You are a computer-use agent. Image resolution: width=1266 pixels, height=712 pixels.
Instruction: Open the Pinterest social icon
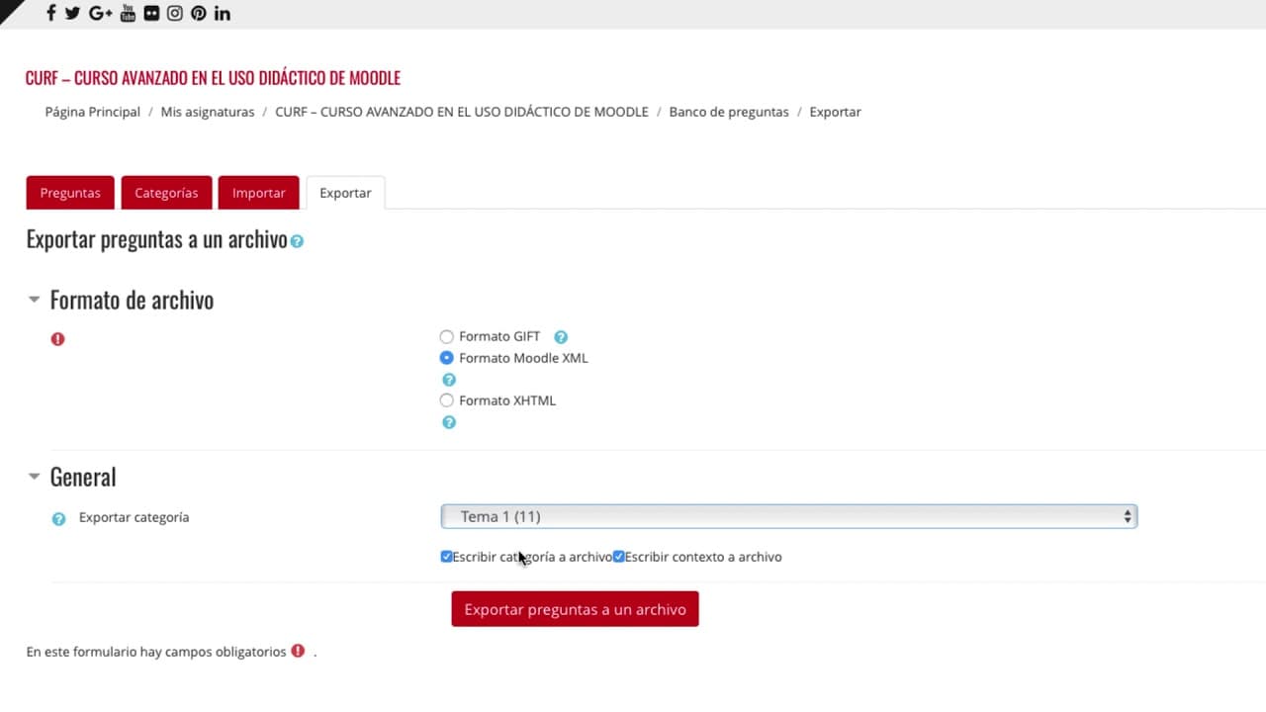coord(198,13)
